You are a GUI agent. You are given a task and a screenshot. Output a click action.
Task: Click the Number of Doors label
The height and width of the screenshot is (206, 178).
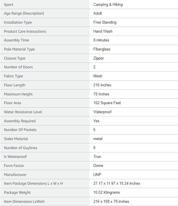pyautogui.click(x=18, y=67)
